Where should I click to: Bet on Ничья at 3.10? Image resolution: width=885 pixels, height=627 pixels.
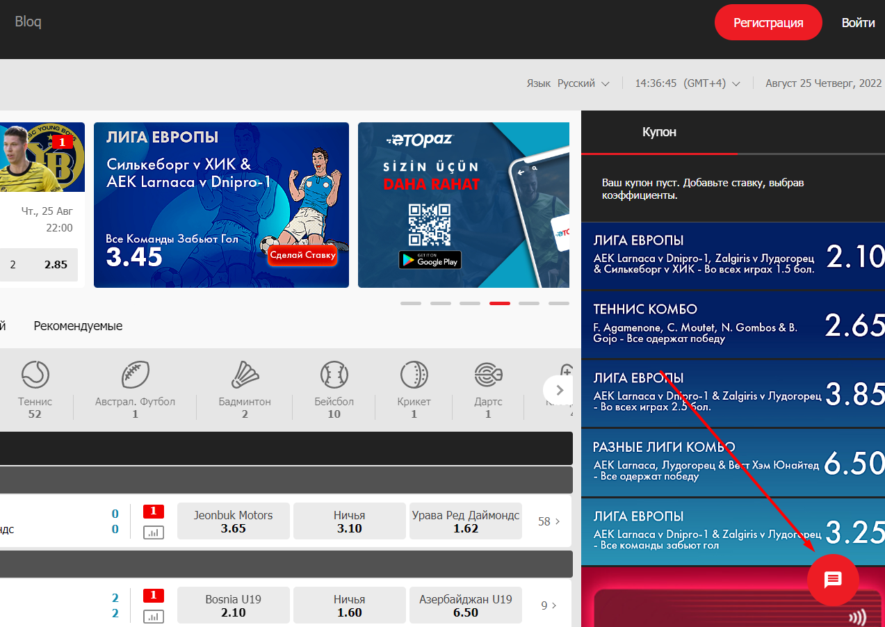tap(349, 521)
